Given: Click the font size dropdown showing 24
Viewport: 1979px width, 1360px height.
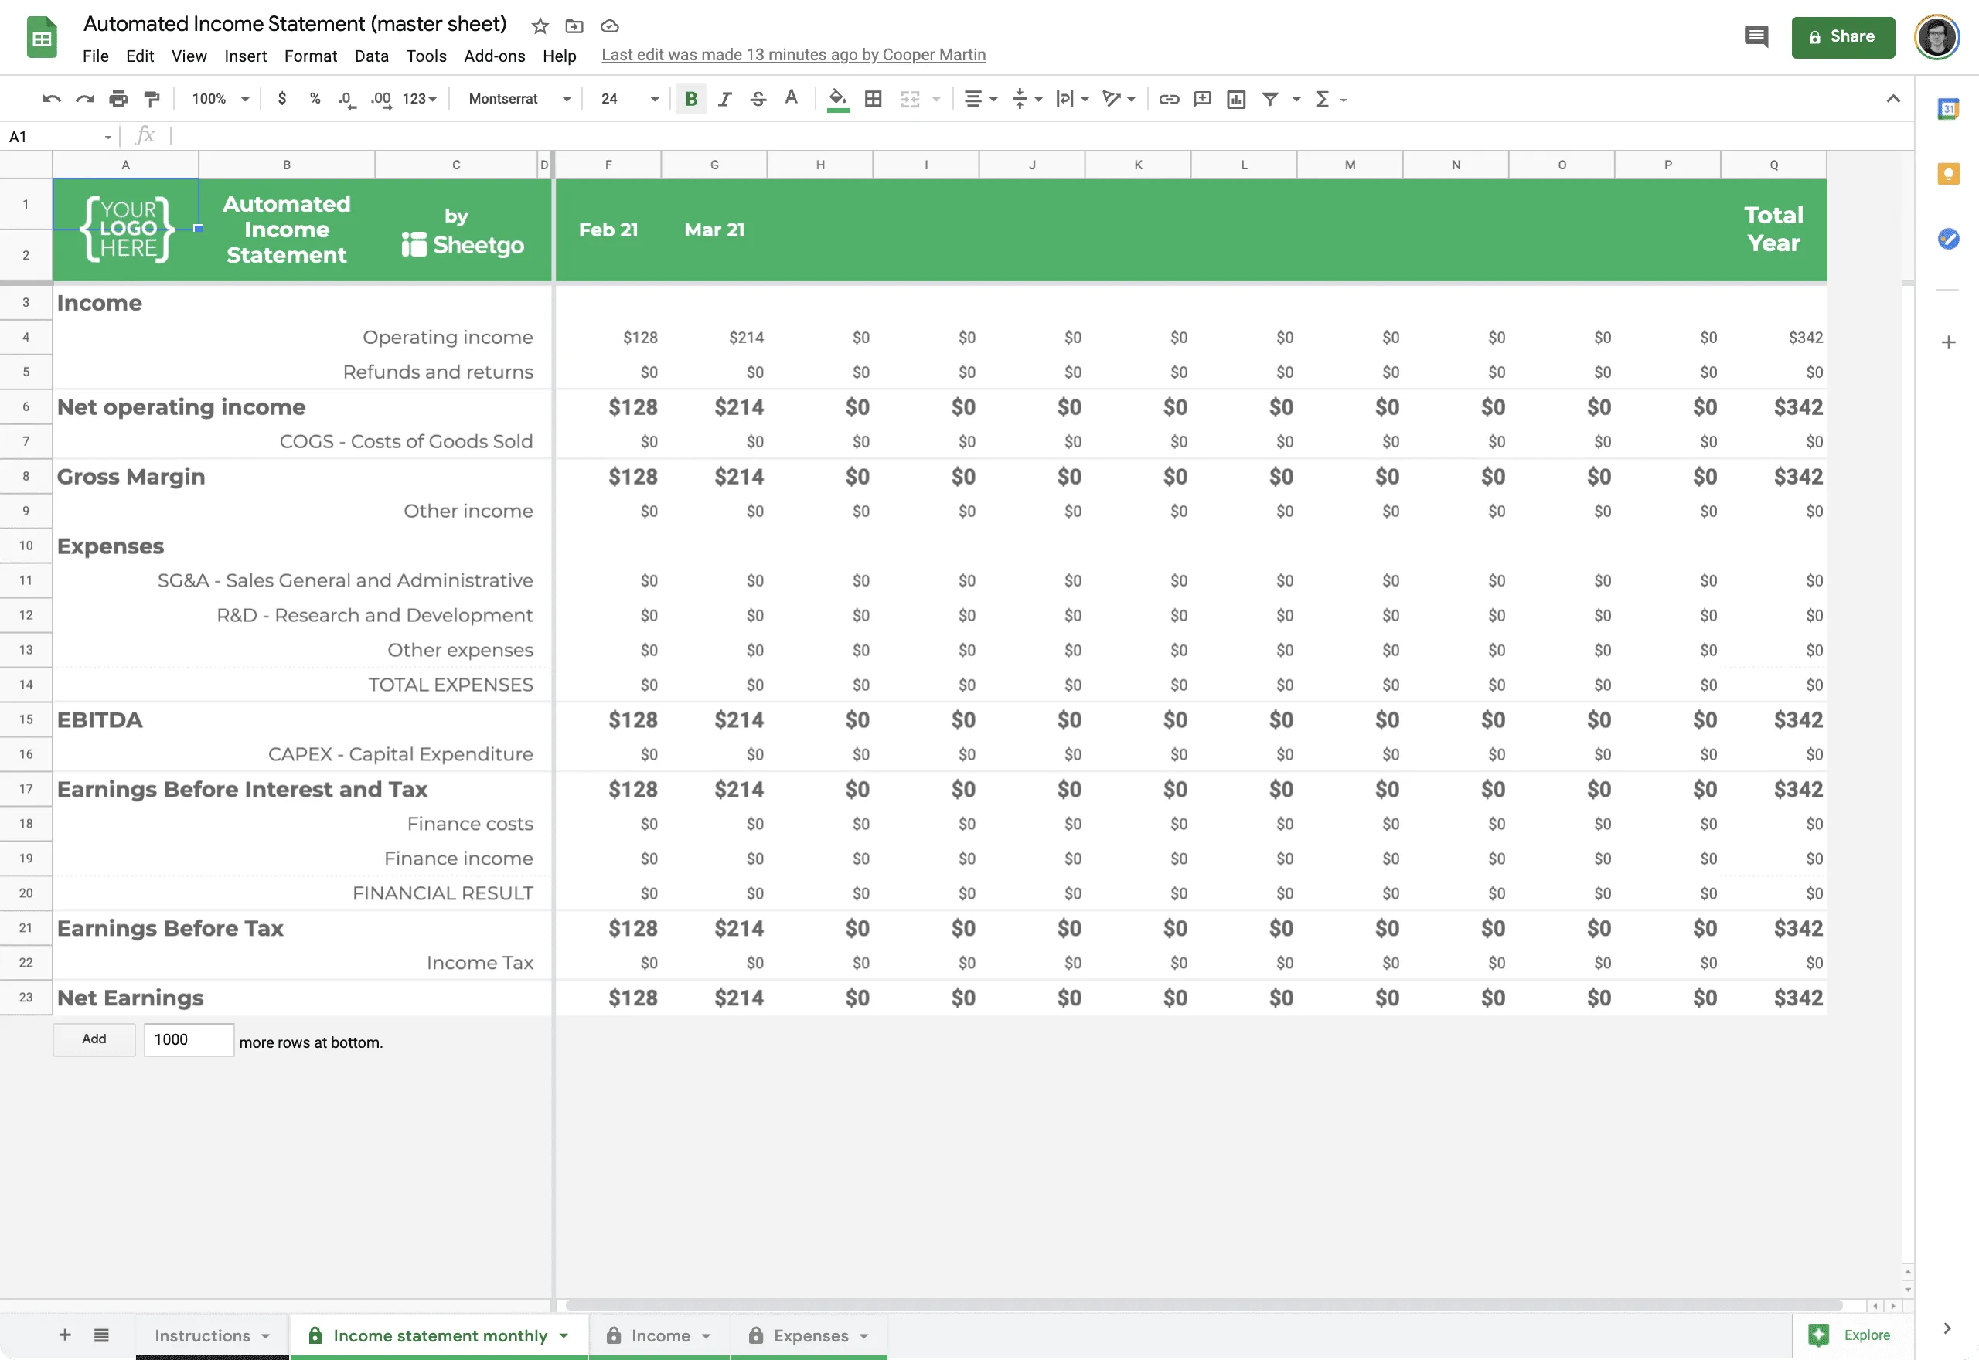Looking at the screenshot, I should (625, 99).
